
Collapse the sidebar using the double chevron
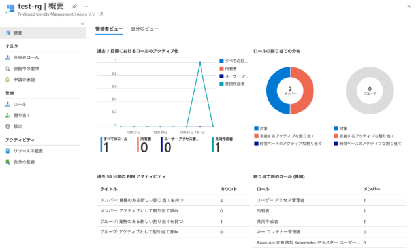(x=82, y=24)
